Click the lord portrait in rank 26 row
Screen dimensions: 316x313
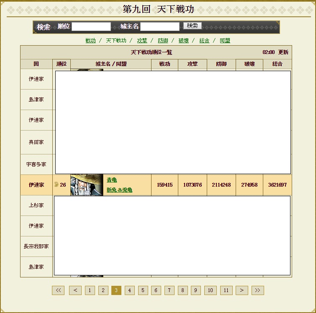click(x=87, y=185)
